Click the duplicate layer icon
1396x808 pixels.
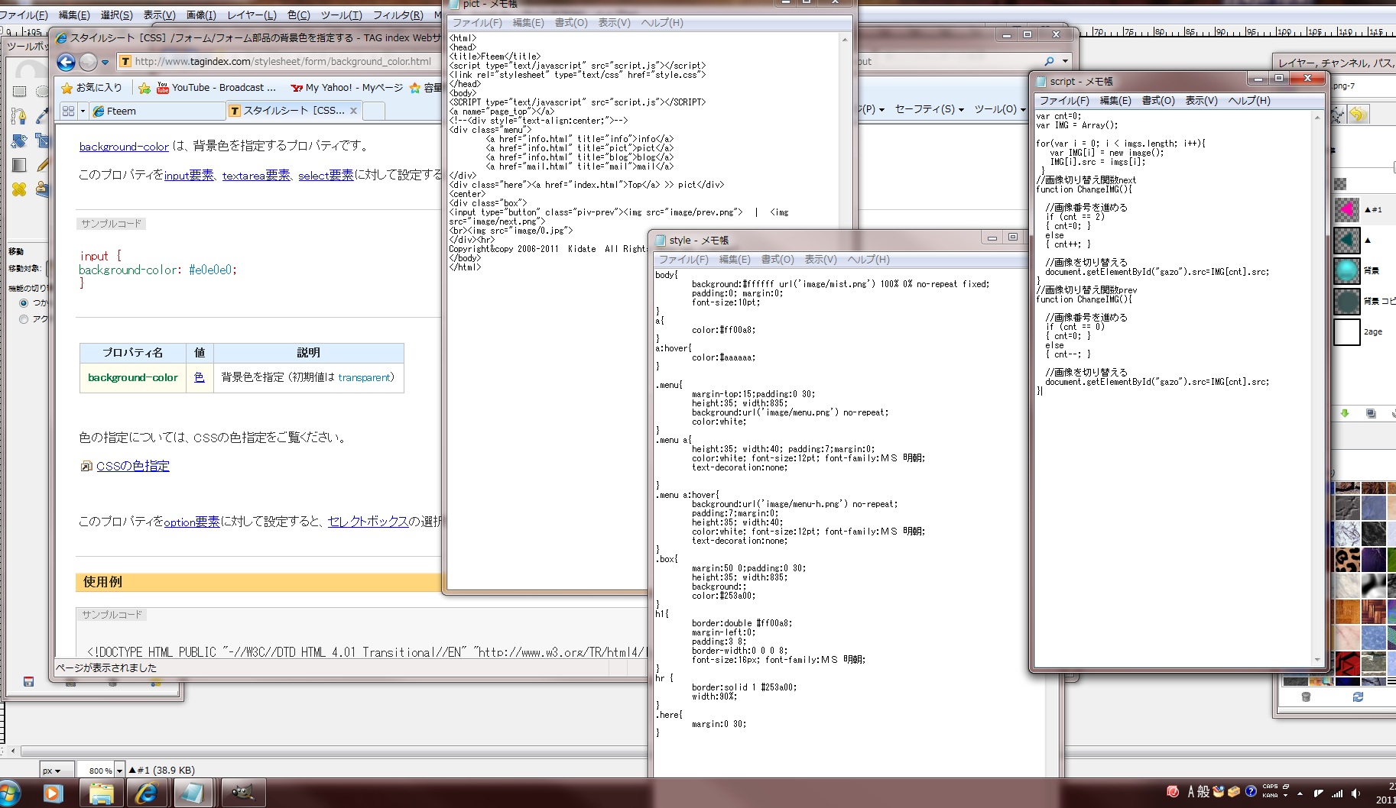click(1371, 413)
